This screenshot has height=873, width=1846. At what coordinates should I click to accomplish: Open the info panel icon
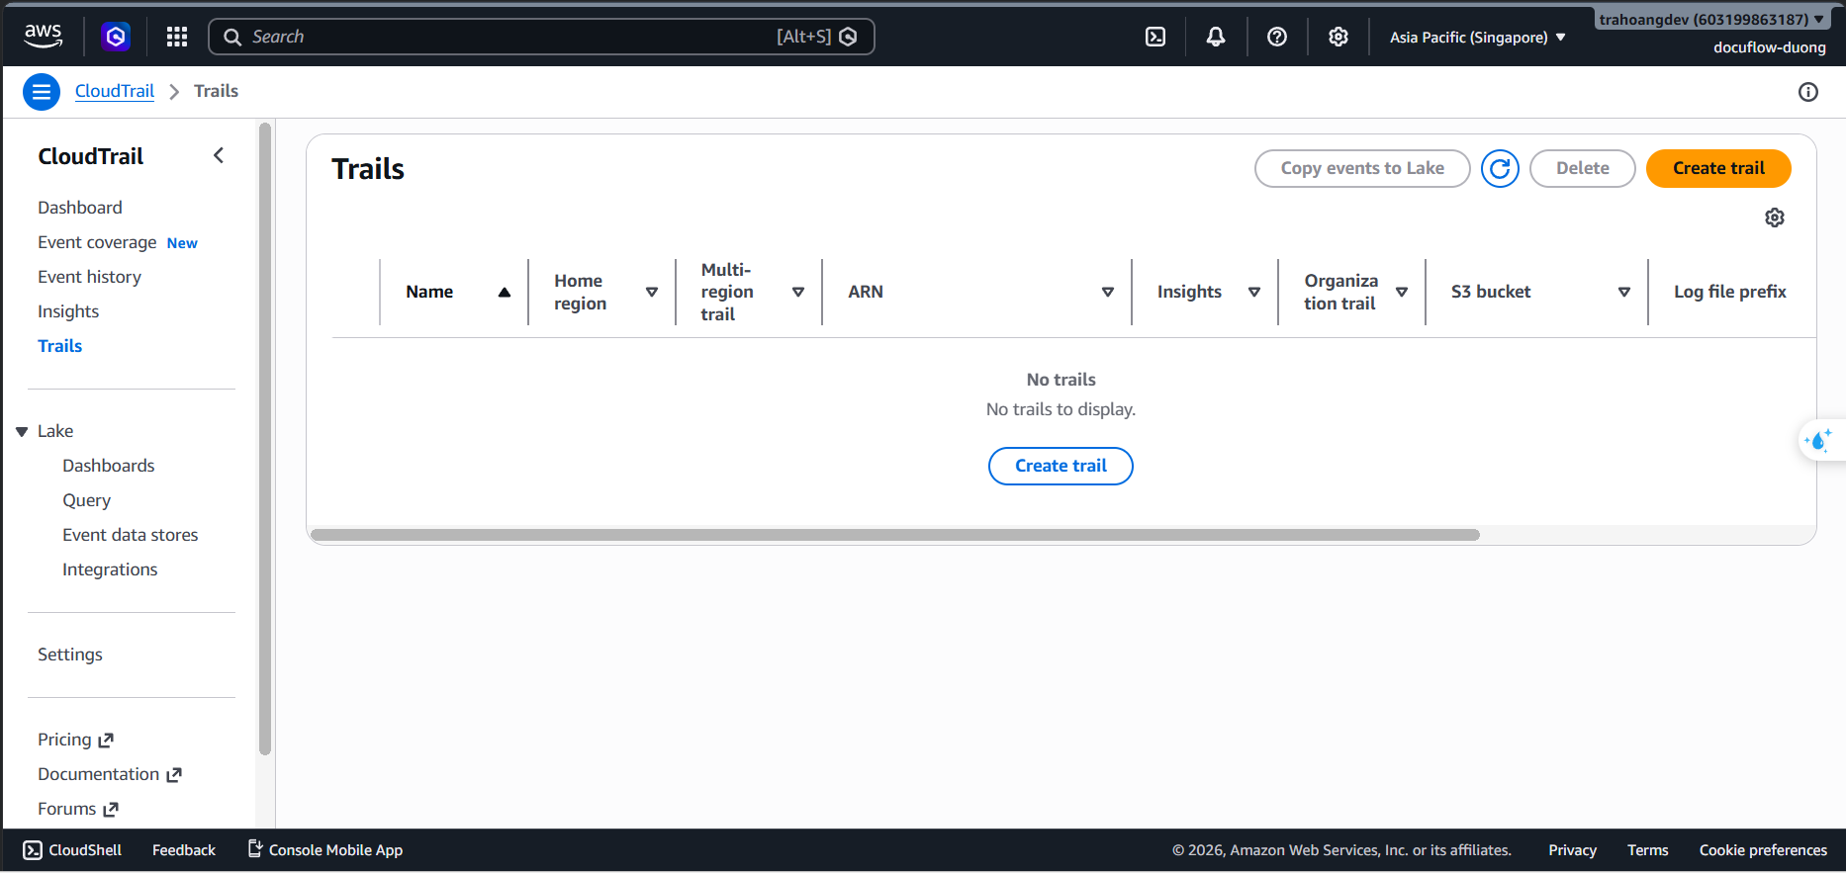1808,92
